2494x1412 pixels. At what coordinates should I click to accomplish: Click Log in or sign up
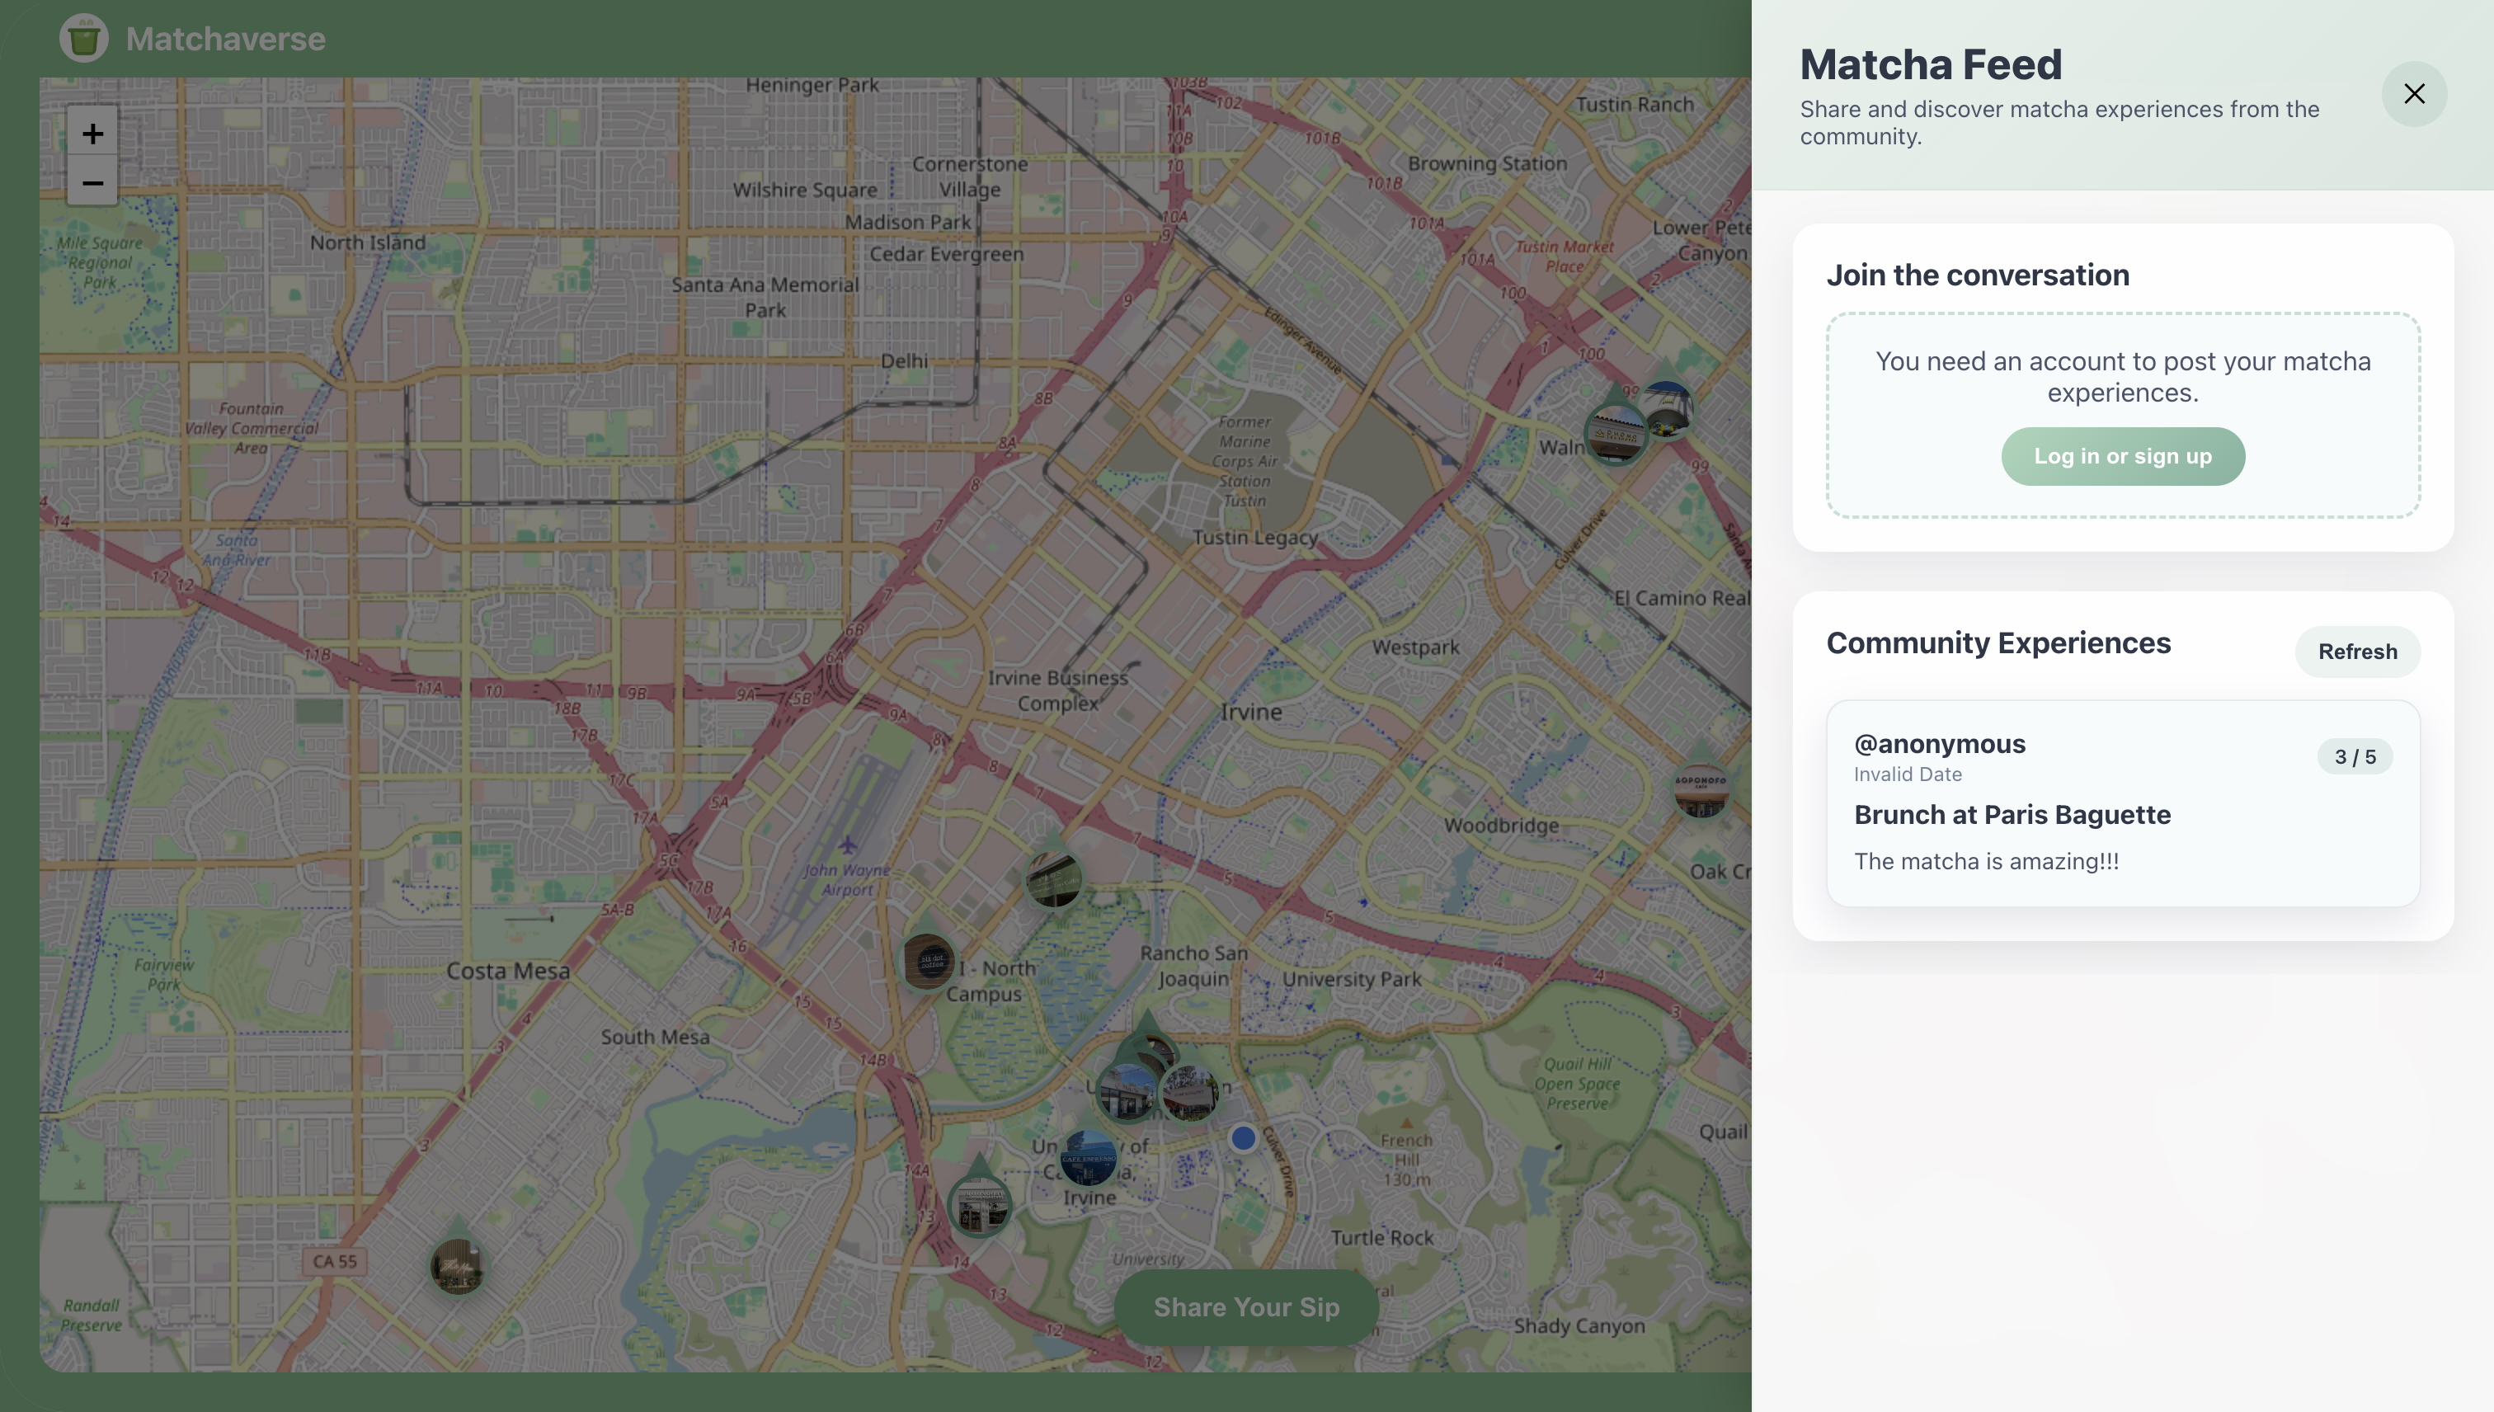2122,457
